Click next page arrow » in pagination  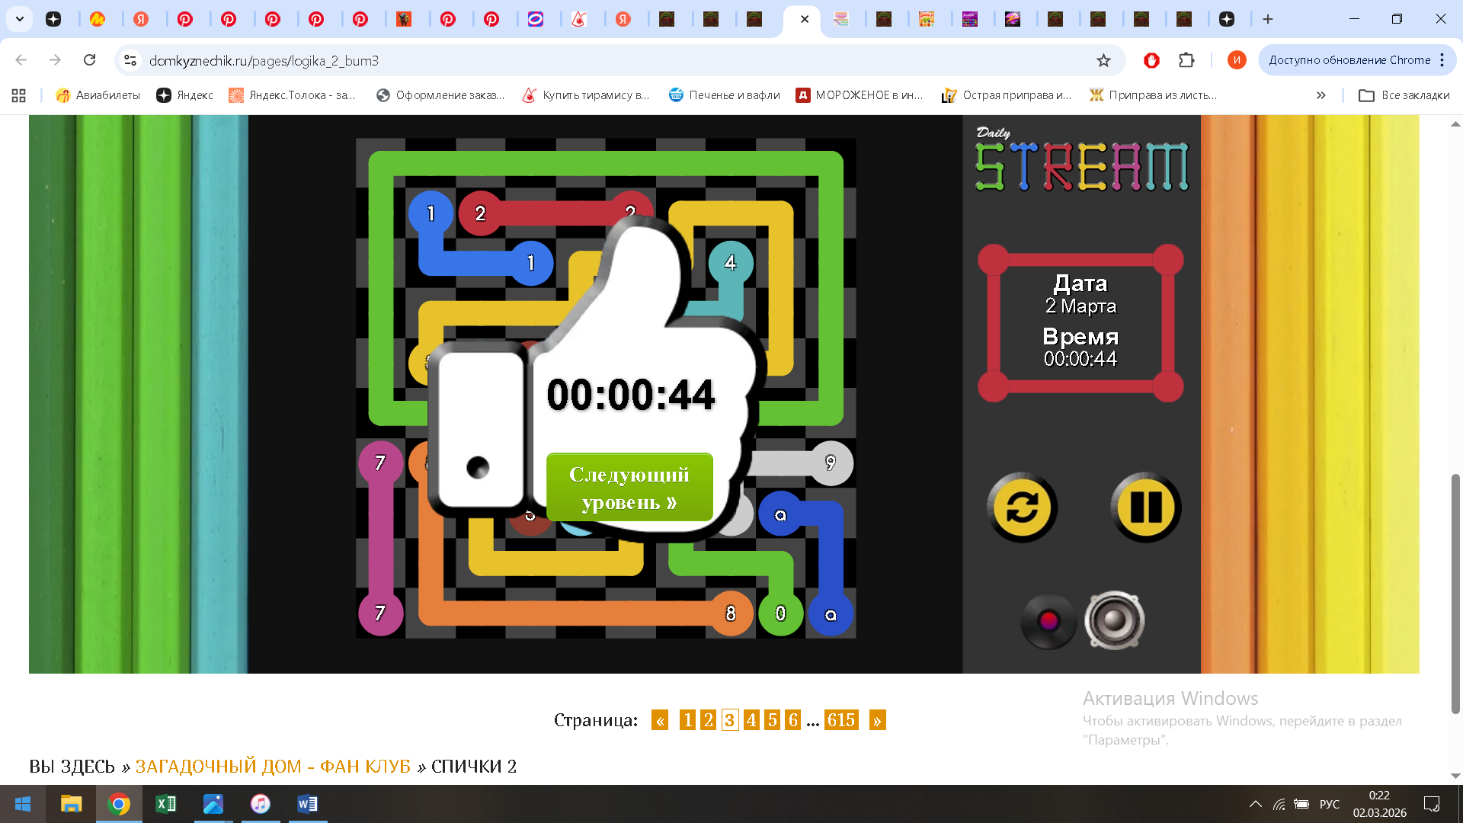(877, 720)
